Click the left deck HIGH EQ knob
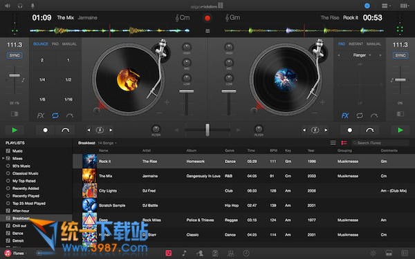The width and height of the screenshot is (415, 259). click(x=187, y=47)
